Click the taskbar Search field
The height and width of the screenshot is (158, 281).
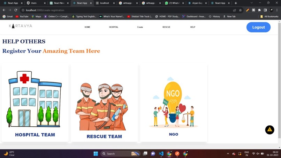click(120, 153)
